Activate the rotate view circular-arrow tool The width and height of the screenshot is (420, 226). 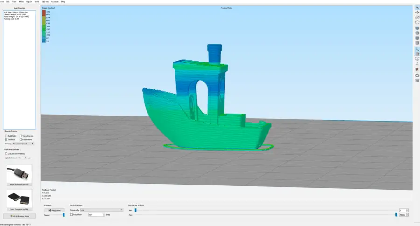pyautogui.click(x=417, y=22)
